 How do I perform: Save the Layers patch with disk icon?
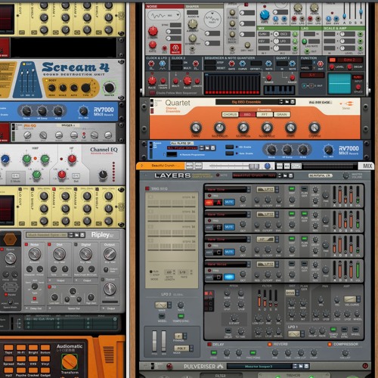pyautogui.click(x=290, y=175)
